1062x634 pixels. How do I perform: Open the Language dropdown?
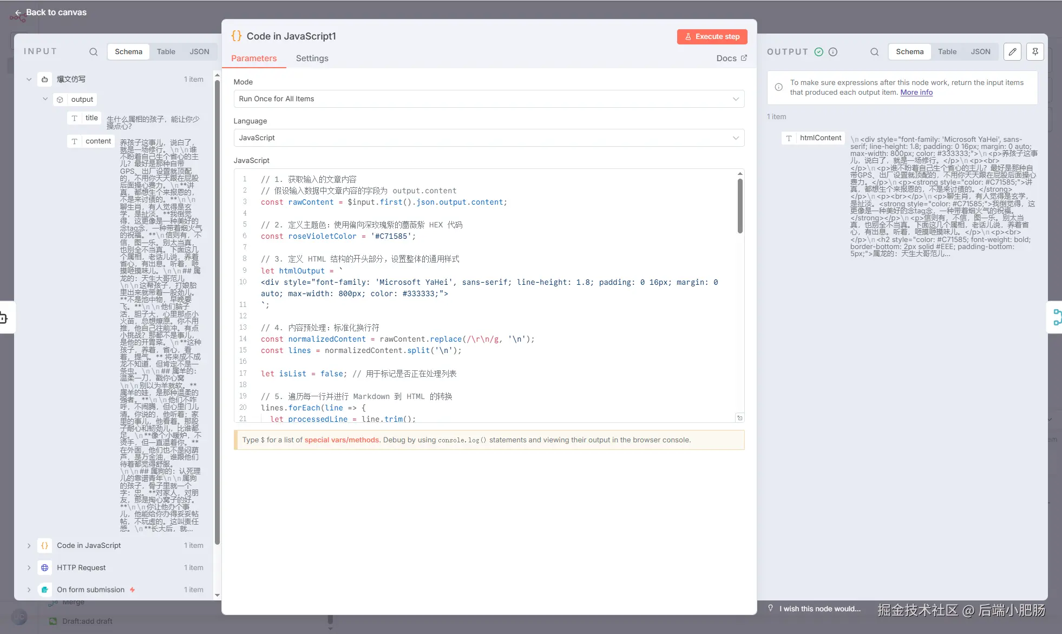[x=488, y=138]
